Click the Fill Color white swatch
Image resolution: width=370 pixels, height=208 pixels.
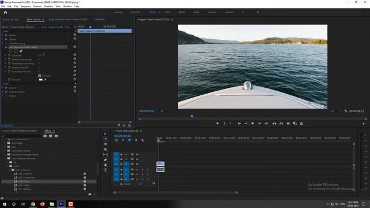point(40,80)
